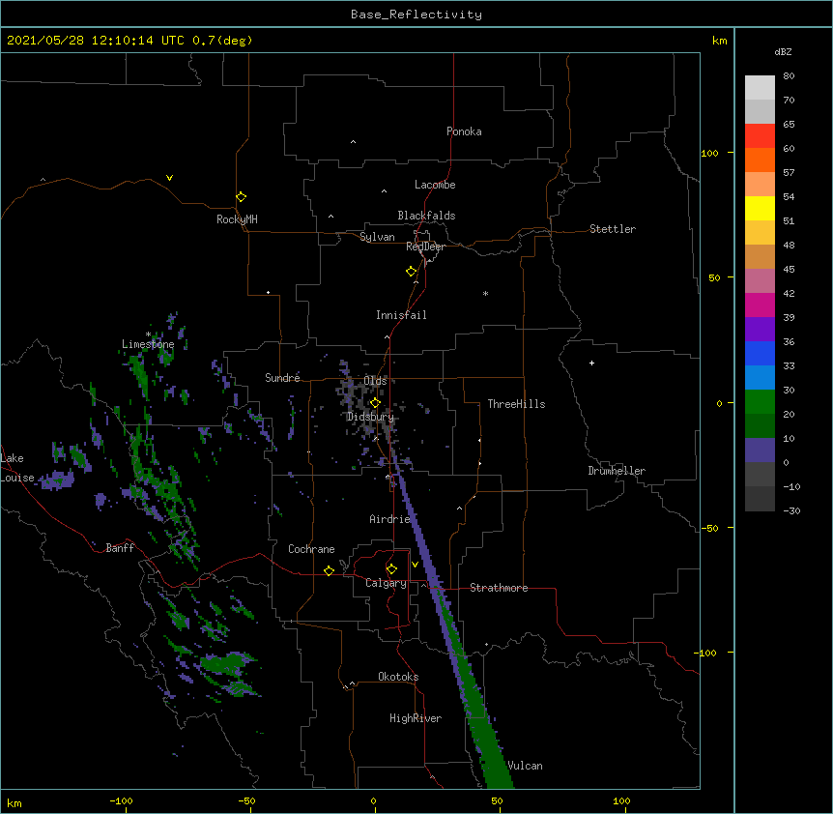This screenshot has height=814, width=833.
Task: Select the red 65-60 dBZ legend swatch
Action: (x=760, y=136)
